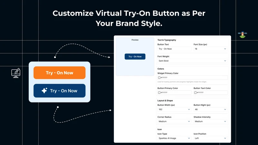Click the avatar with glasses icon
This screenshot has width=258, height=145.
pyautogui.click(x=243, y=34)
